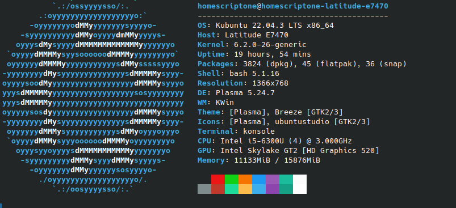Pick the mint green color block

tap(232, 189)
